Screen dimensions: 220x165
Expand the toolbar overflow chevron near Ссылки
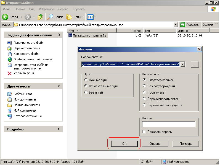216,24
